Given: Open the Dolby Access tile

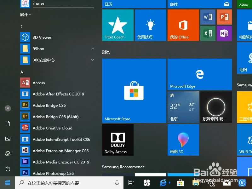Looking at the screenshot, I should tap(117, 140).
